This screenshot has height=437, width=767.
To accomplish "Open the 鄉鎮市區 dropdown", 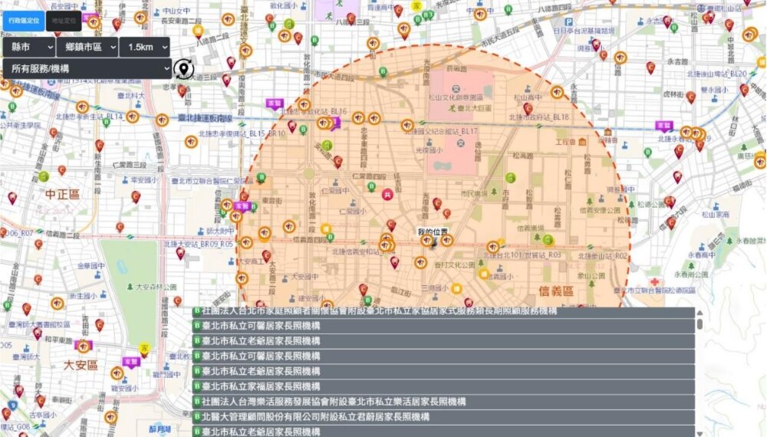I will coord(88,47).
